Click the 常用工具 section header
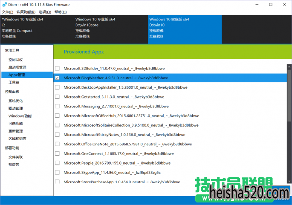This screenshot has height=205, width=292. tap(12, 50)
